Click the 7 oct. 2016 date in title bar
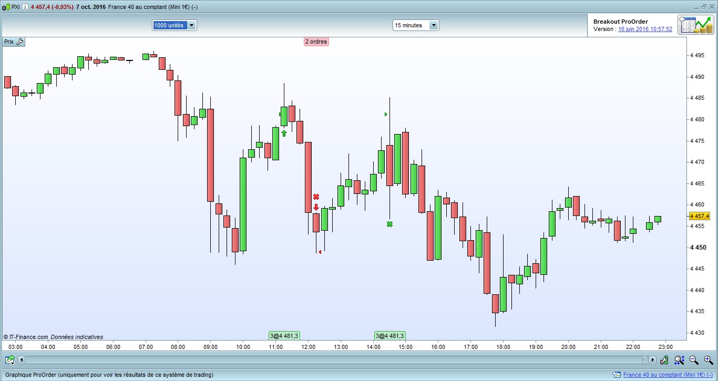Screen dimensions: 718x381 [91, 7]
